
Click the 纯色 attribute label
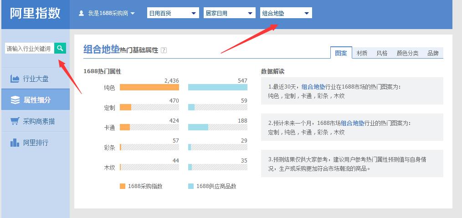[109, 88]
